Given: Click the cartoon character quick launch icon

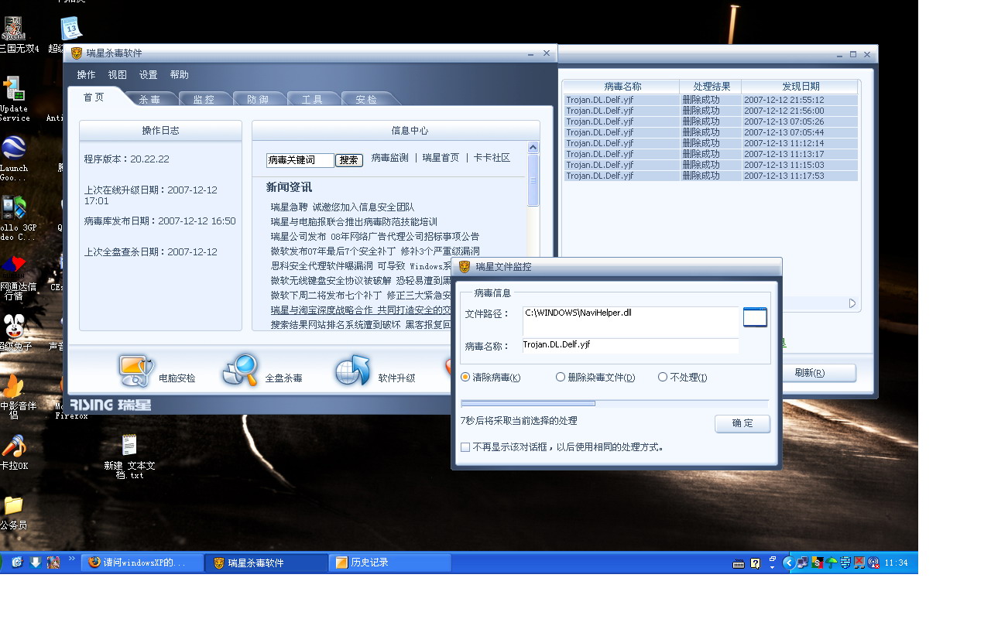Looking at the screenshot, I should pos(53,563).
